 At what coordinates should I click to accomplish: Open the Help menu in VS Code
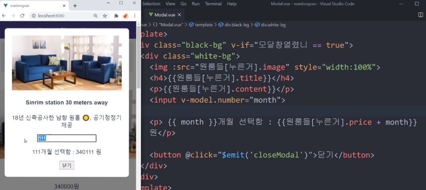(232, 4)
